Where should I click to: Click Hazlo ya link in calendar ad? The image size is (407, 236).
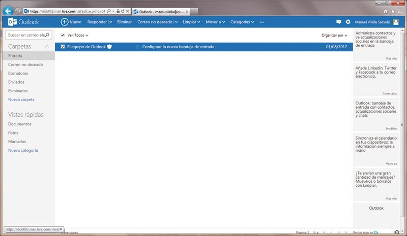(391, 164)
